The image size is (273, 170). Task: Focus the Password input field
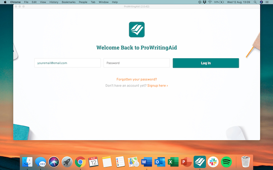tap(136, 63)
